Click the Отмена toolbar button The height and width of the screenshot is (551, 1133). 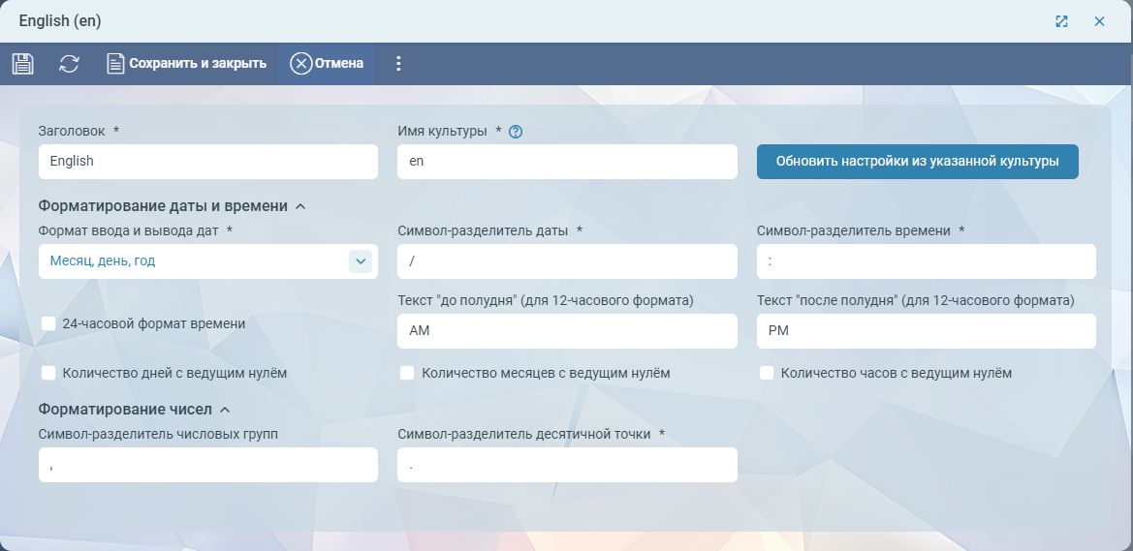click(x=328, y=64)
